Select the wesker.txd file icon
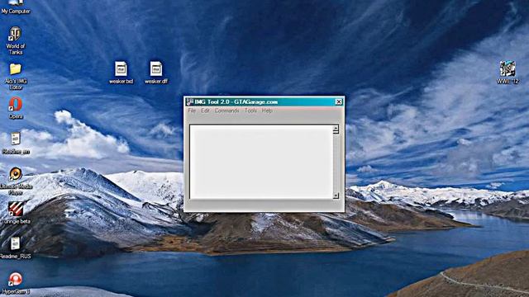529x297 pixels. [x=121, y=73]
